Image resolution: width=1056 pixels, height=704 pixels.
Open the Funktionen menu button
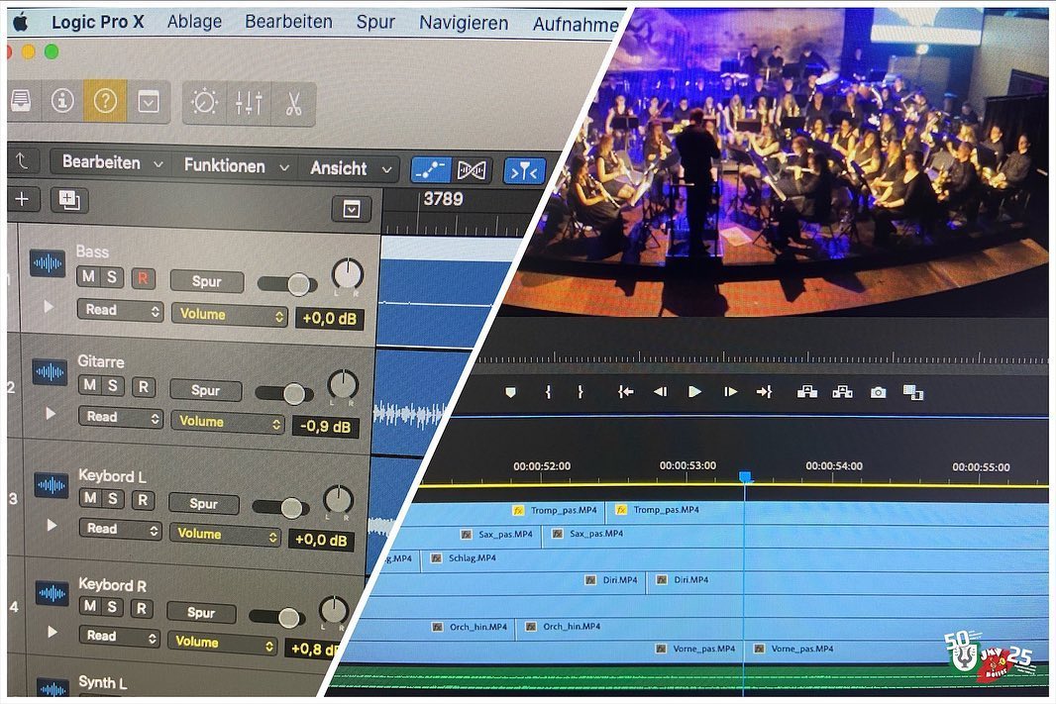(236, 166)
